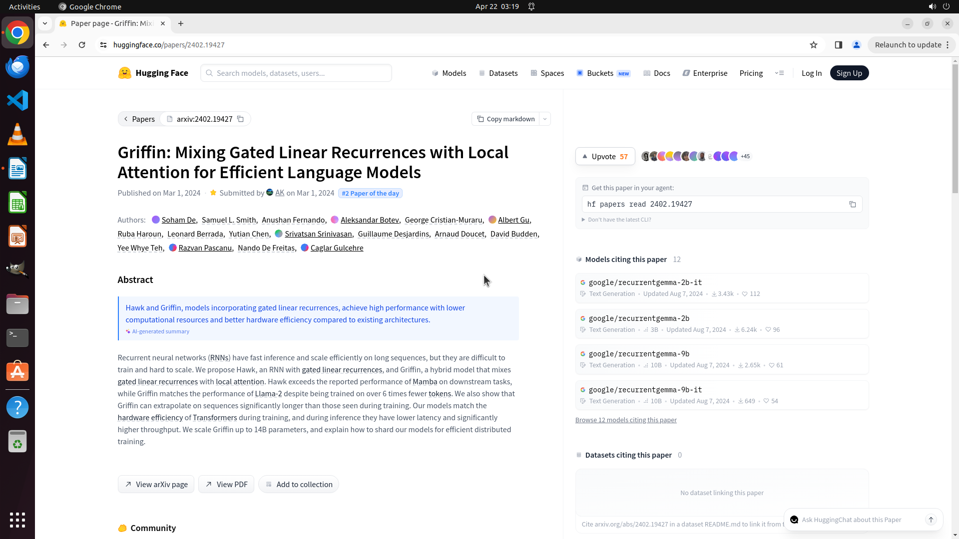Click View PDF button

tap(226, 484)
